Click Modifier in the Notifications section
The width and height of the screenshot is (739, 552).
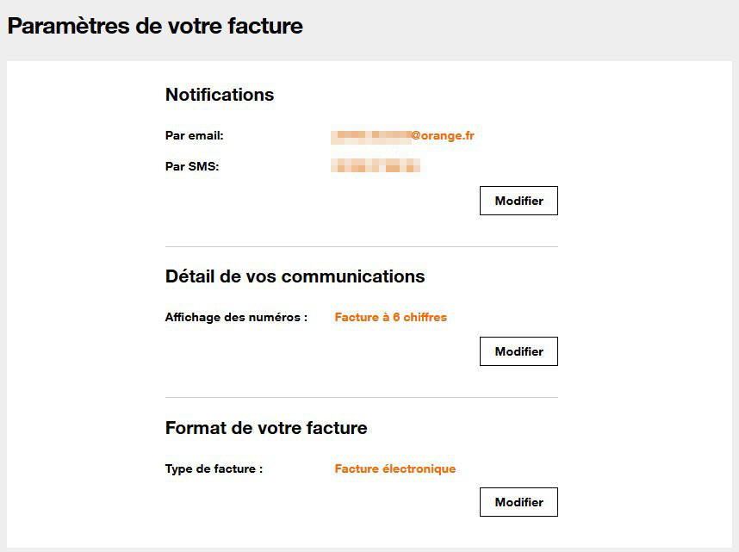(519, 201)
